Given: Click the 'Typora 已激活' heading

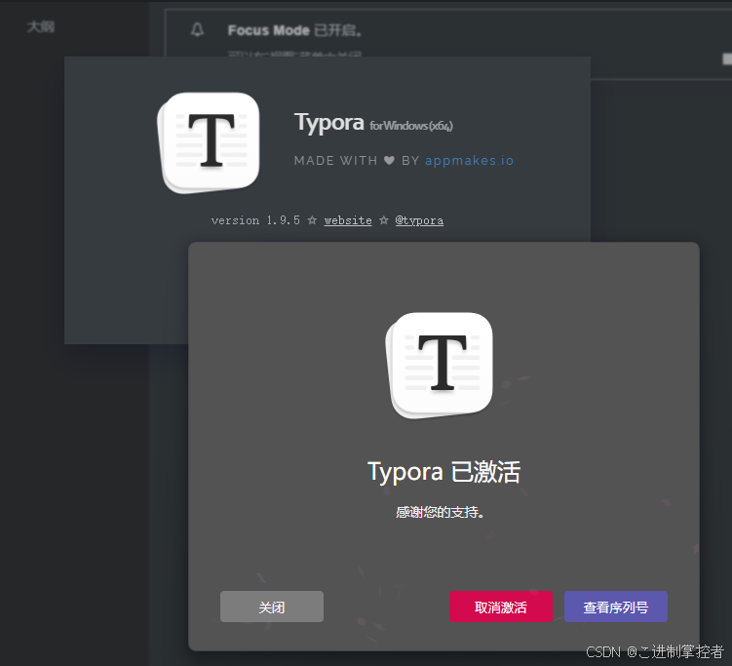Looking at the screenshot, I should [x=443, y=472].
